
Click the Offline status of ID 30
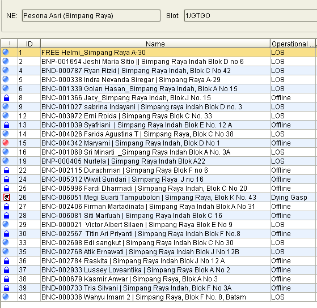281,233
